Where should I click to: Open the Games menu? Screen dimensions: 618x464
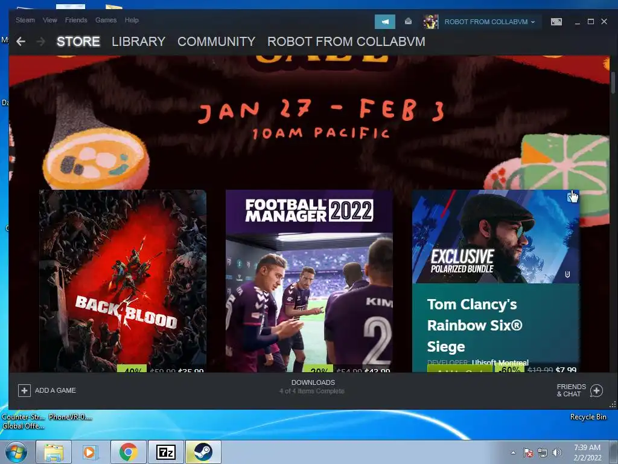coord(106,20)
